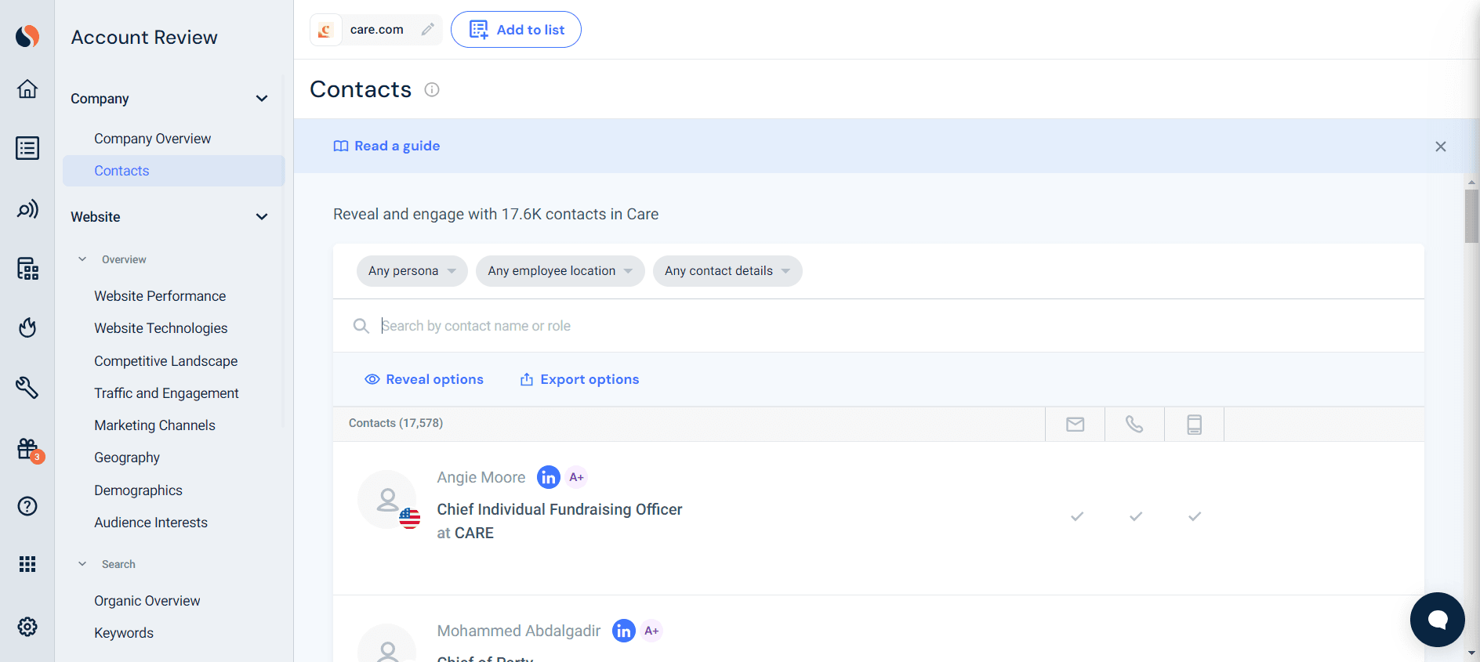
Task: Open Angie Moore's contact name
Action: pos(481,477)
